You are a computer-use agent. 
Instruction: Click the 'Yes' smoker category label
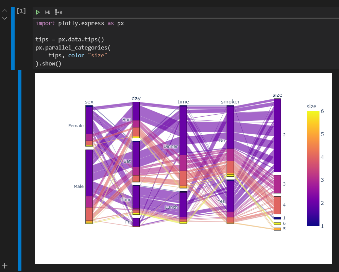221,201
